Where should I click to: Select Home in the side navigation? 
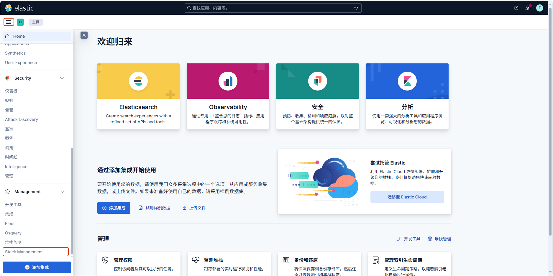(x=37, y=36)
